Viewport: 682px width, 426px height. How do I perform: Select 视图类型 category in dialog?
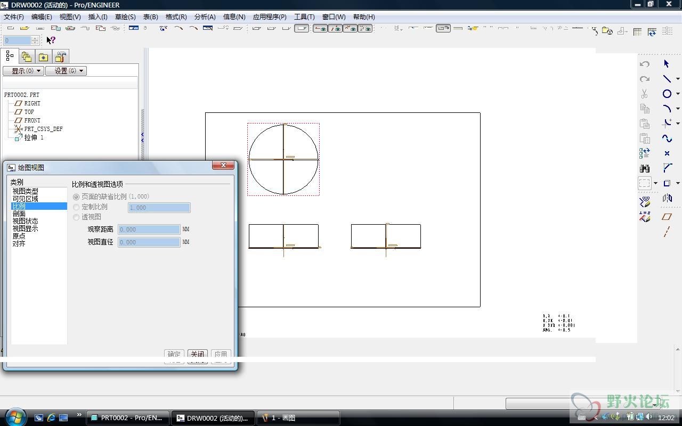point(26,191)
